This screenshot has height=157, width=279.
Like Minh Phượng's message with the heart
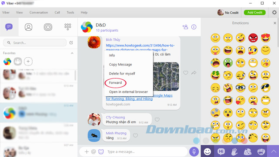136,136
